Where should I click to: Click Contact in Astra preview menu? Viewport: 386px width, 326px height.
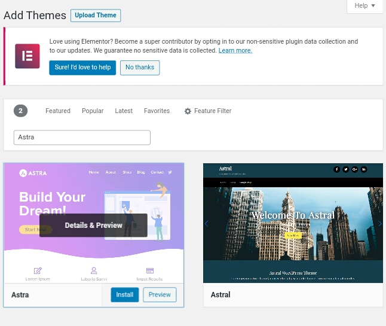click(x=157, y=172)
